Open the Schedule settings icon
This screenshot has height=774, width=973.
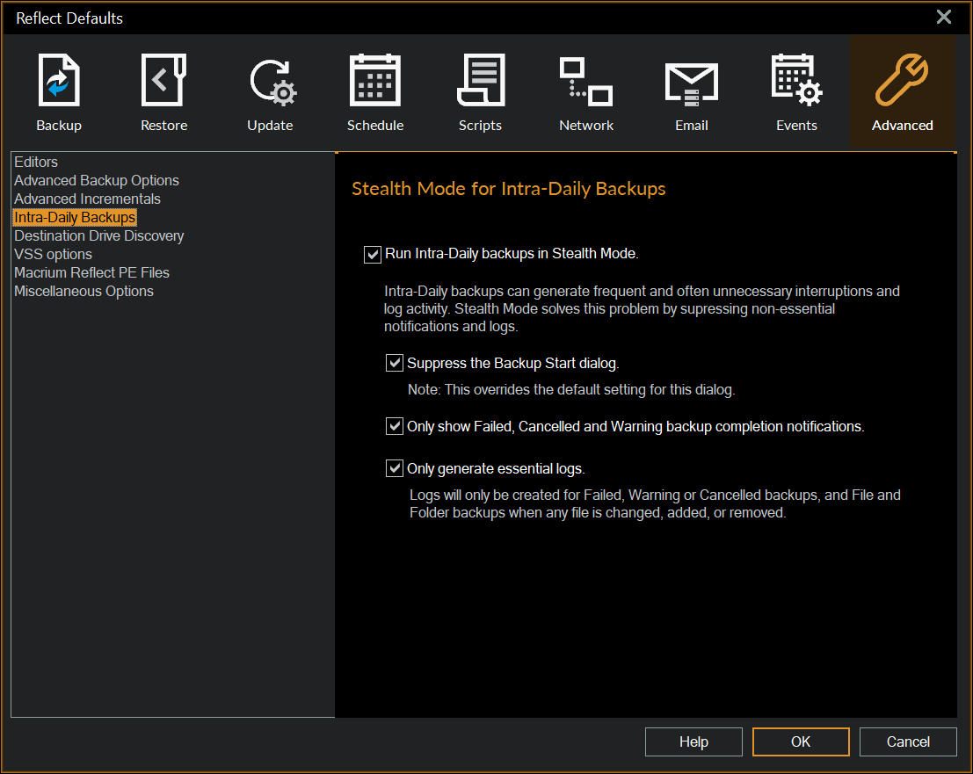(x=375, y=91)
